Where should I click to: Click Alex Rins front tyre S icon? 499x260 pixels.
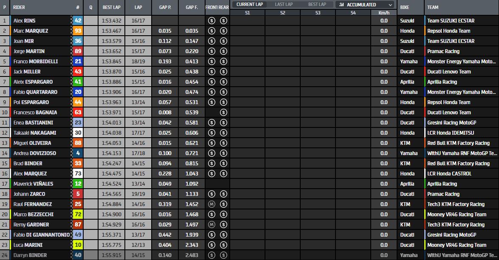pyautogui.click(x=211, y=21)
